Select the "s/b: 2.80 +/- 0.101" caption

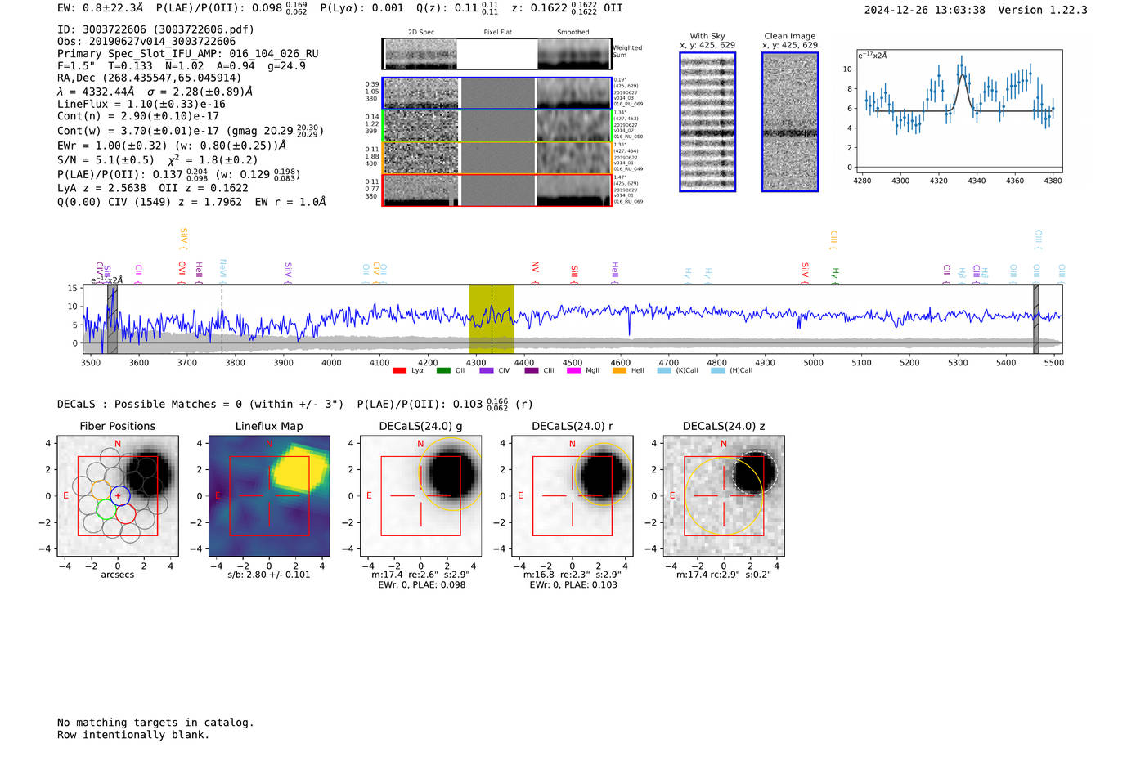click(269, 575)
